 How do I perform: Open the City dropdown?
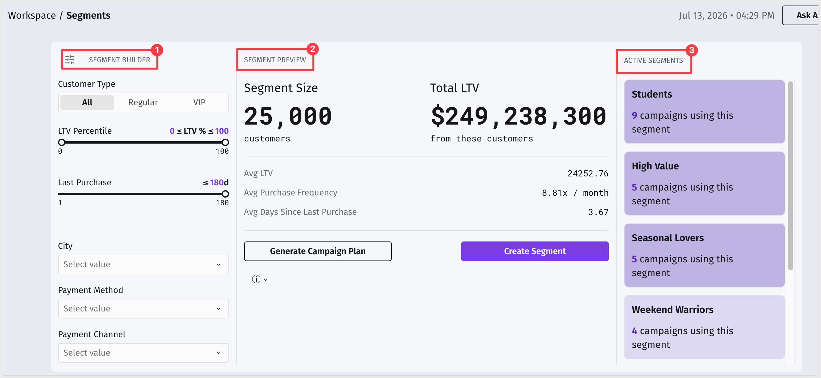(x=143, y=264)
